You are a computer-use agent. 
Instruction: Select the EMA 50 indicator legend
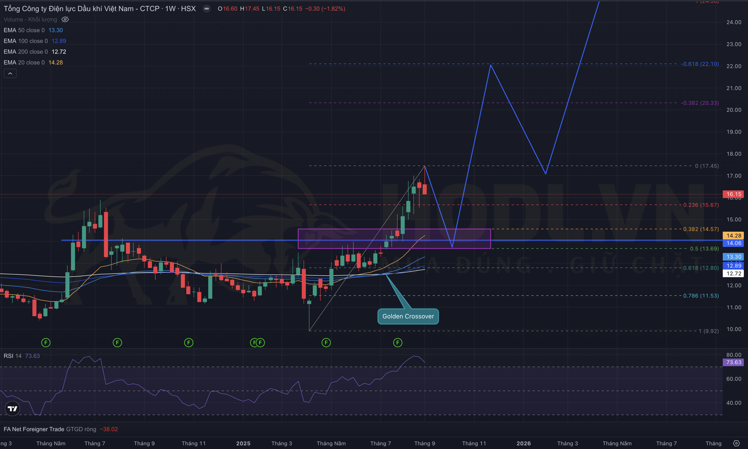point(24,30)
